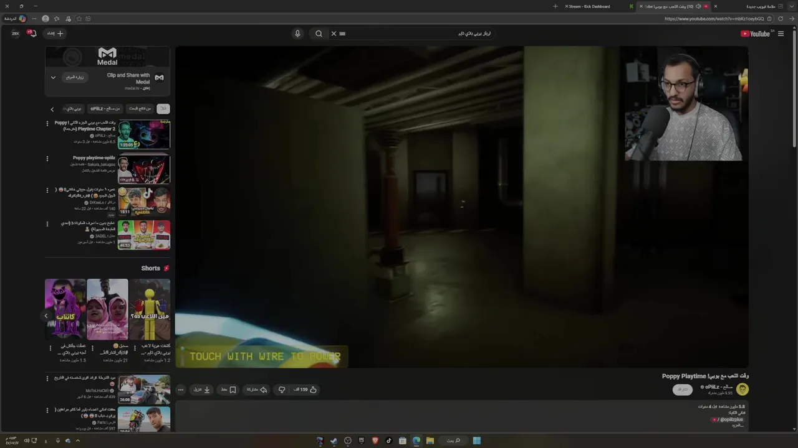Reload the page
This screenshot has width=798, height=448.
(781, 19)
